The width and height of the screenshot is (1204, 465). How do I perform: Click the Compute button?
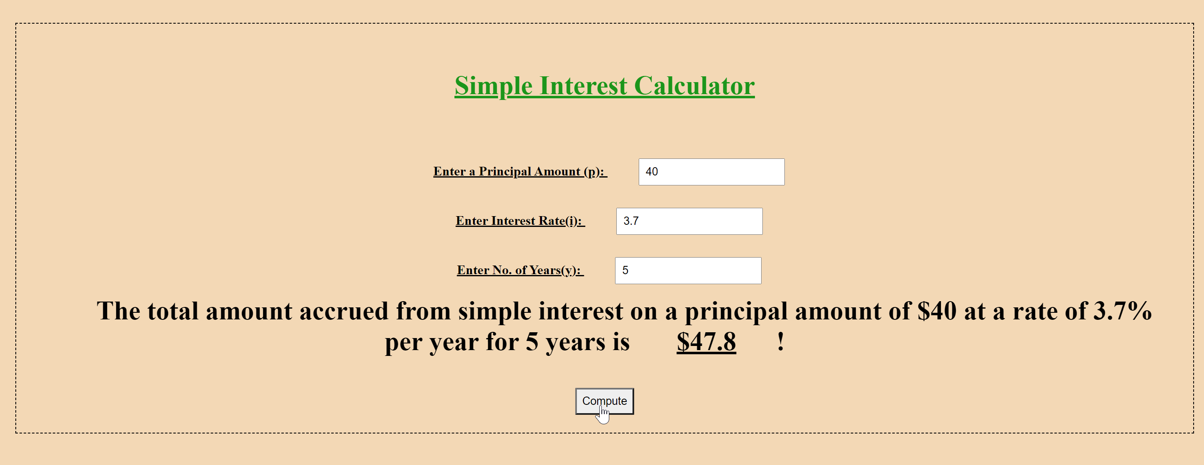(603, 400)
